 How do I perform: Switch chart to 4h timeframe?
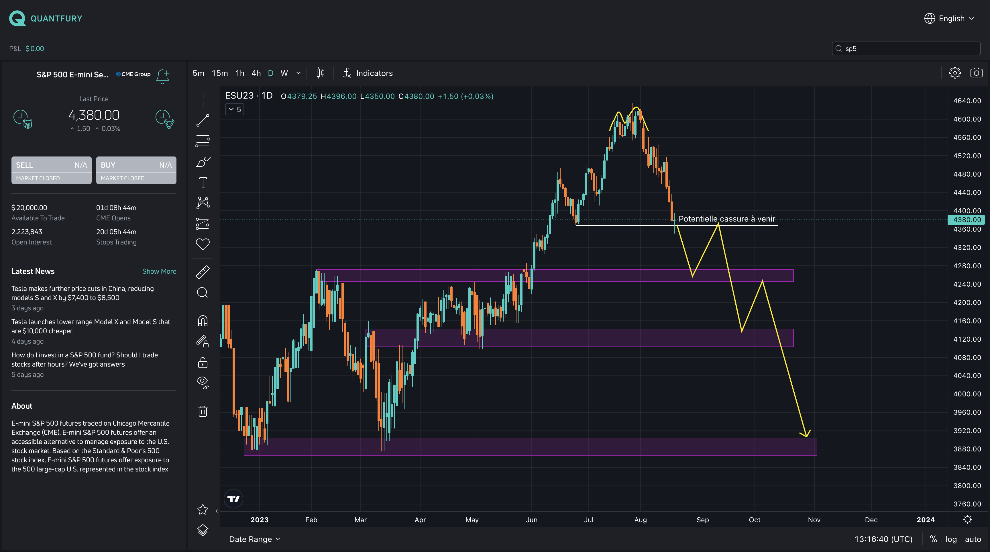click(256, 73)
